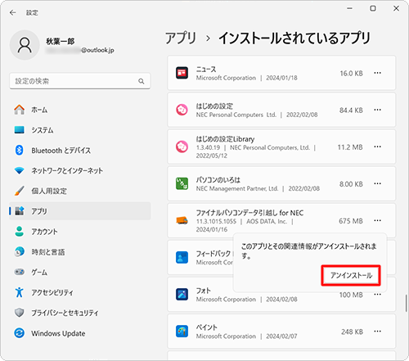Click the アクセシビリティ figure icon
The width and height of the screenshot is (409, 361).
pyautogui.click(x=19, y=292)
